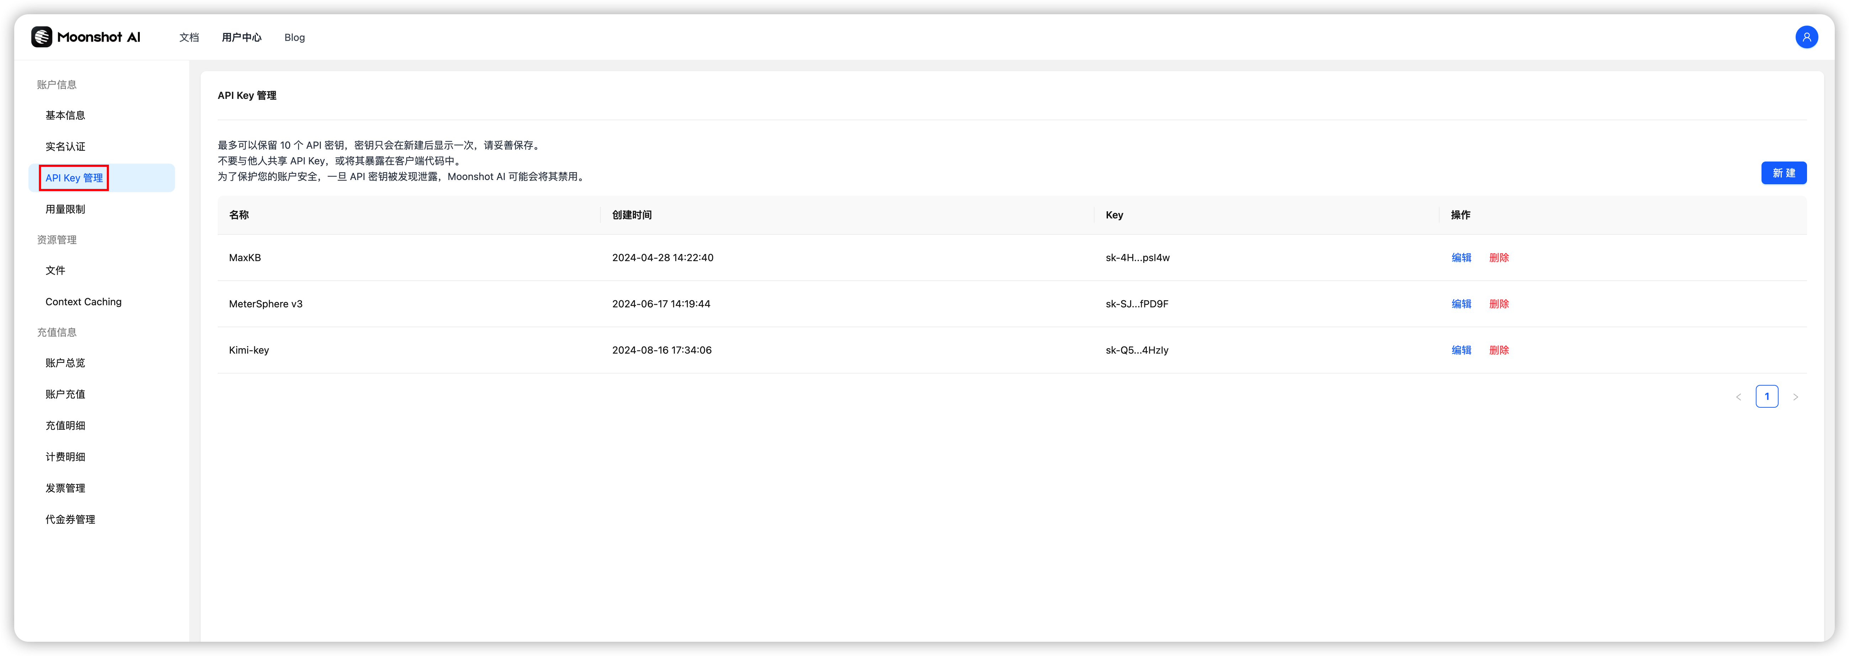Screen dimensions: 1849x656
Task: Go to 账户充值 in sidebar
Action: coord(65,394)
